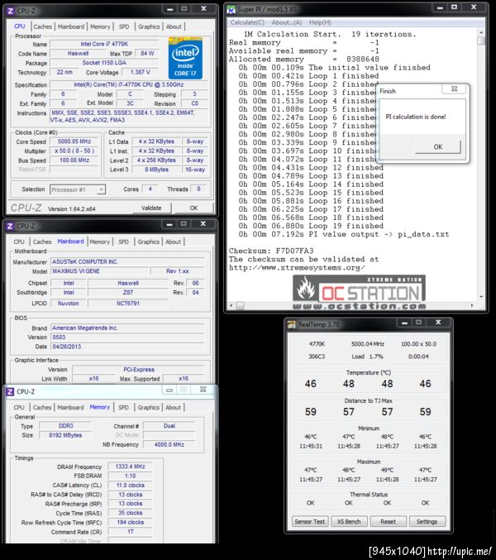The height and width of the screenshot is (560, 496).
Task: Click the motherboard model MAXIMUS VI GENE
Action: click(99, 271)
